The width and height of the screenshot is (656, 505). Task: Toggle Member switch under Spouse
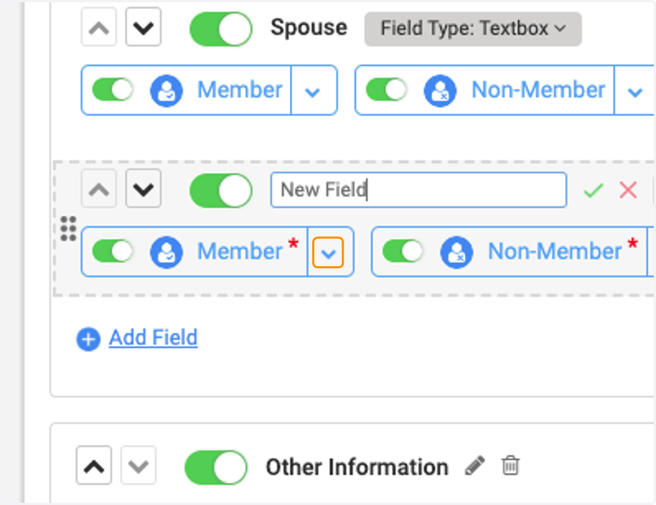113,90
